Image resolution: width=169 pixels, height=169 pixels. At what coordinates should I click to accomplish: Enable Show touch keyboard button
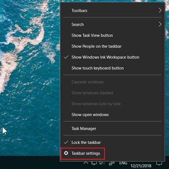113,68
